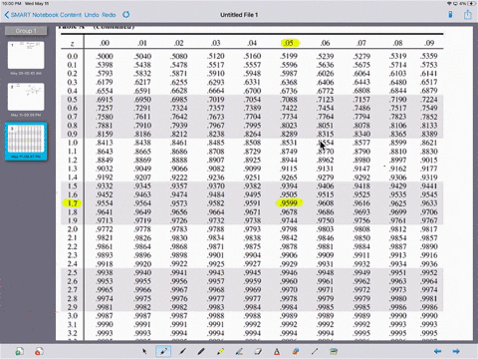Tap the .5359 cell in row 0.0
478x359 pixels.
tap(429, 56)
